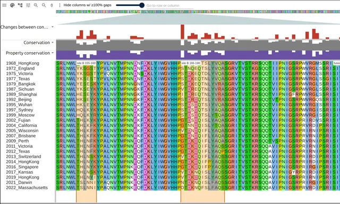Select the 2013_Switzerland sequence row
340x204 pixels.
click(x=23, y=157)
